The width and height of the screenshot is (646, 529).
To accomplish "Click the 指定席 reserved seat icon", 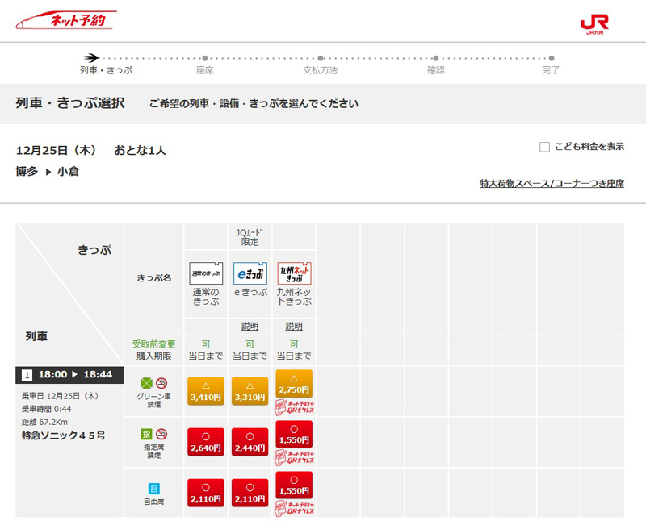I will click(x=146, y=433).
